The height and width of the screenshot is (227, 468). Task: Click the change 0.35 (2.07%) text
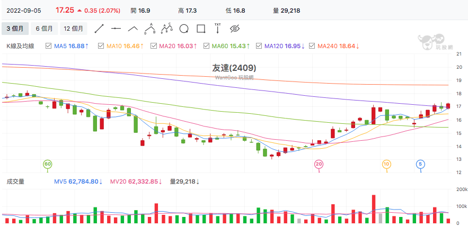point(102,11)
